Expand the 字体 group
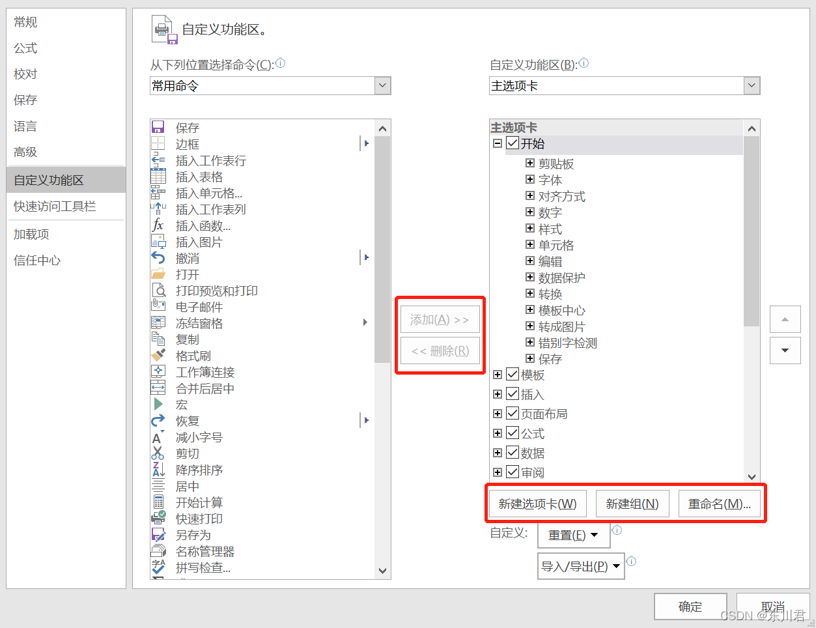Image resolution: width=816 pixels, height=628 pixels. [x=530, y=180]
